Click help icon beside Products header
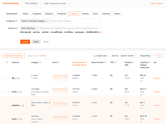The height and width of the screenshot is (124, 166). click(134, 62)
